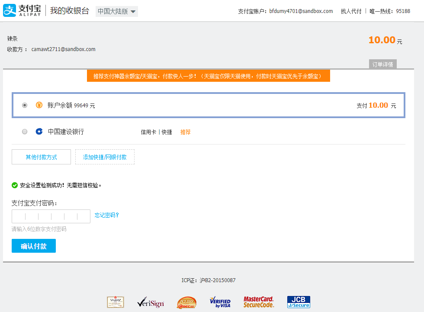Click the Verified by VISA badge
Image resolution: width=424 pixels, height=312 pixels.
click(220, 302)
